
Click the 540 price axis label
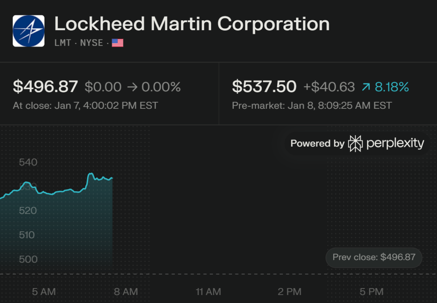[x=28, y=162]
